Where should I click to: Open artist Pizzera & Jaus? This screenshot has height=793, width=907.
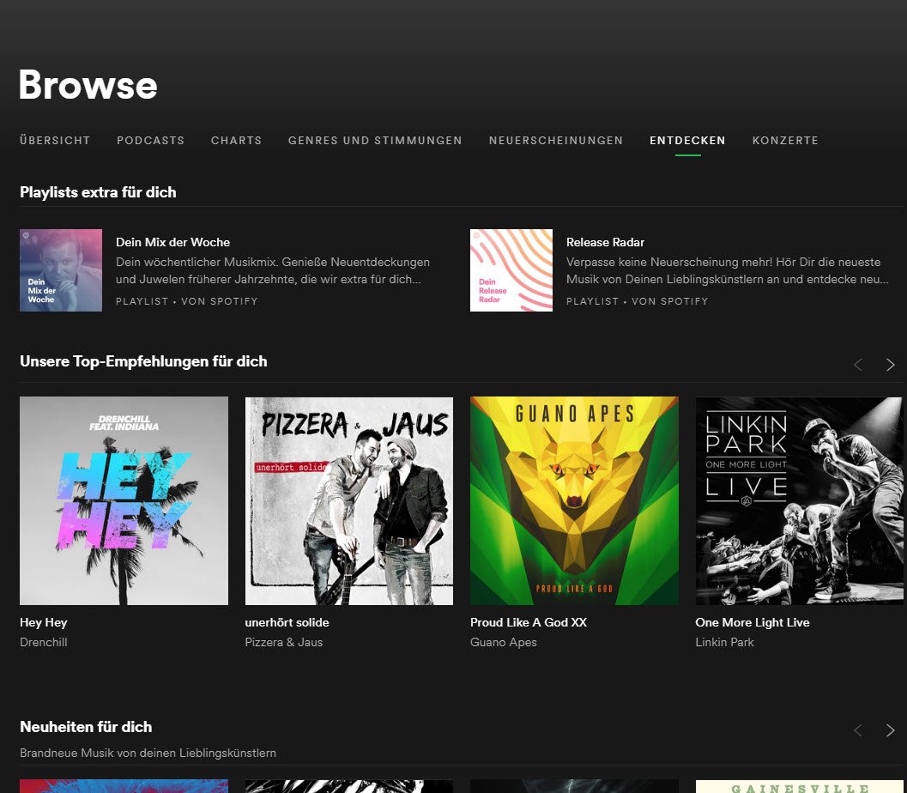pos(283,642)
